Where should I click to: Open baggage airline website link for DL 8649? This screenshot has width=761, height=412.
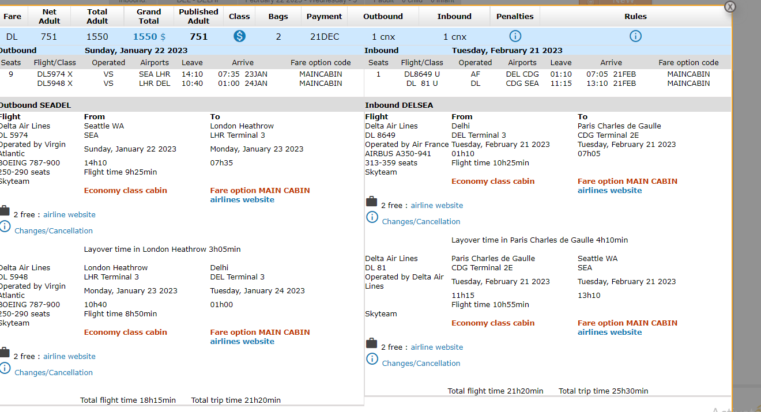pyautogui.click(x=436, y=206)
